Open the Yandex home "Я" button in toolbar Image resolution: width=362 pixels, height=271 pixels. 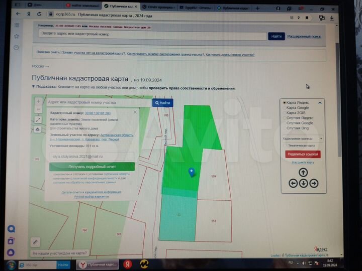coord(29,14)
